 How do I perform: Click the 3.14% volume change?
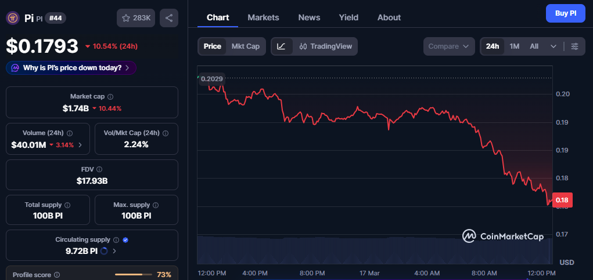coord(62,144)
